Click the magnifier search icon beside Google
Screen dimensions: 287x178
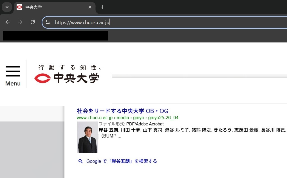tap(80, 161)
